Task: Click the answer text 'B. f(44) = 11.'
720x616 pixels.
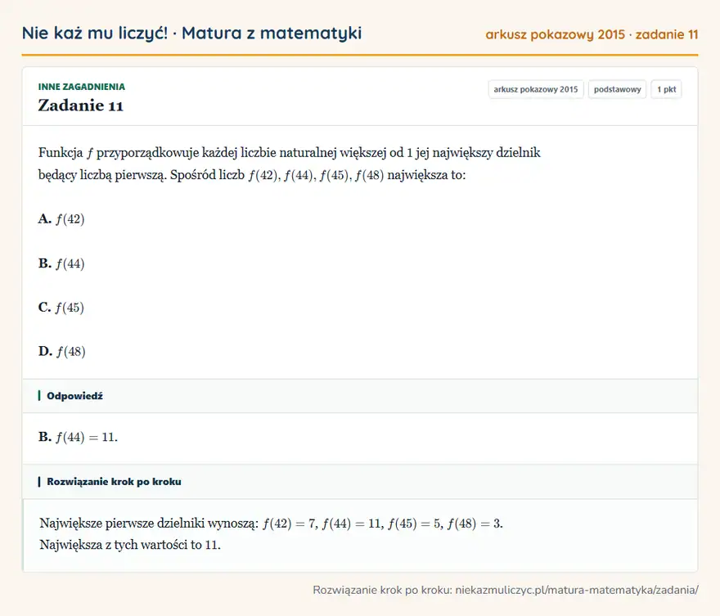Action: click(x=78, y=437)
